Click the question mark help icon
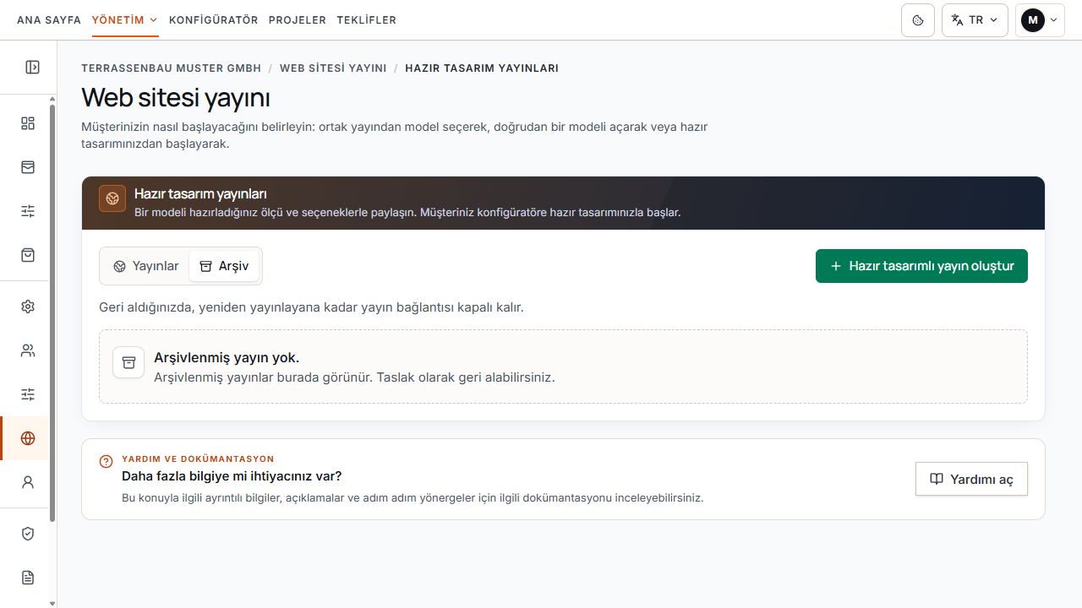1082x608 pixels. coord(106,461)
